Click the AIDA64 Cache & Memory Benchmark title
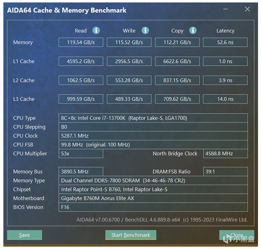 (x=67, y=10)
